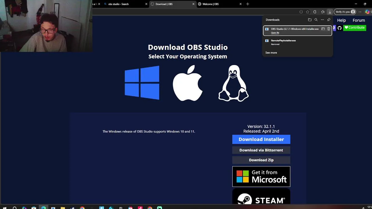The height and width of the screenshot is (209, 372).
Task: Close the obs studio - Search tab
Action: coord(146,4)
